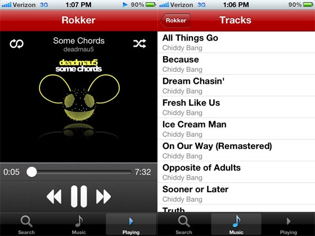Play All Things Go track
Image resolution: width=315 pixels, height=236 pixels.
pyautogui.click(x=236, y=42)
